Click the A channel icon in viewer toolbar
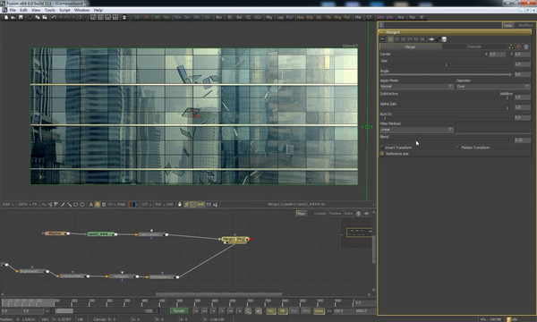Viewport: 537px width, 322px height. pos(90,204)
